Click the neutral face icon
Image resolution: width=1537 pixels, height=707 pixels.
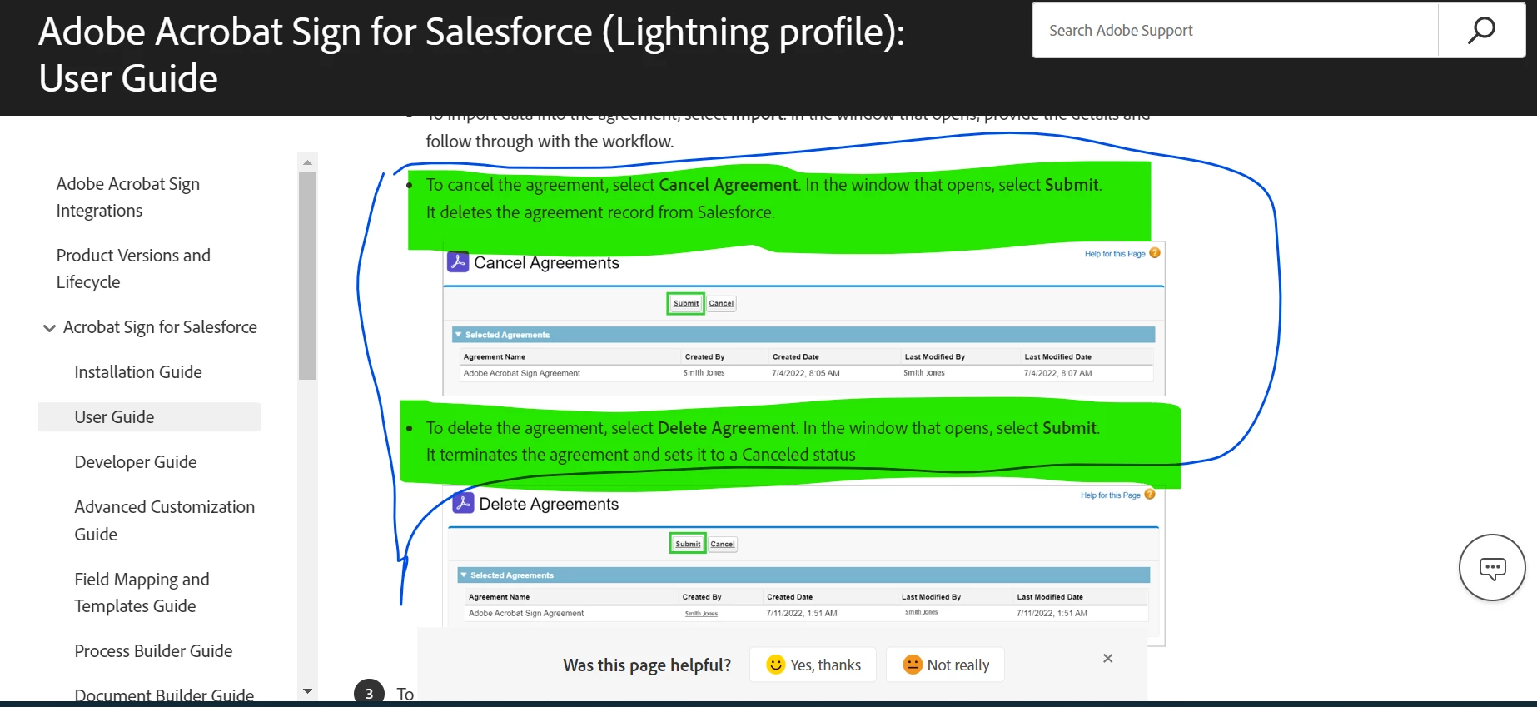pyautogui.click(x=913, y=664)
